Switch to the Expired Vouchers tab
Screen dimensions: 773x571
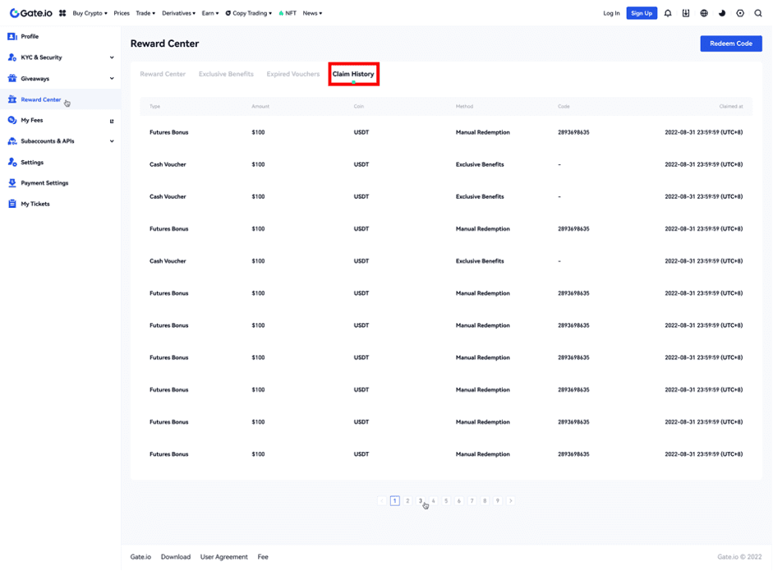coord(293,74)
